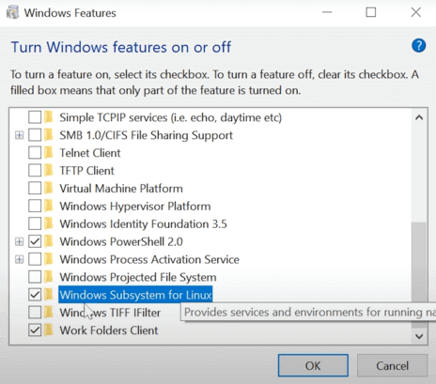Image resolution: width=436 pixels, height=384 pixels.
Task: Click folder icon beside Simple TCPIP services
Action: pyautogui.click(x=48, y=117)
